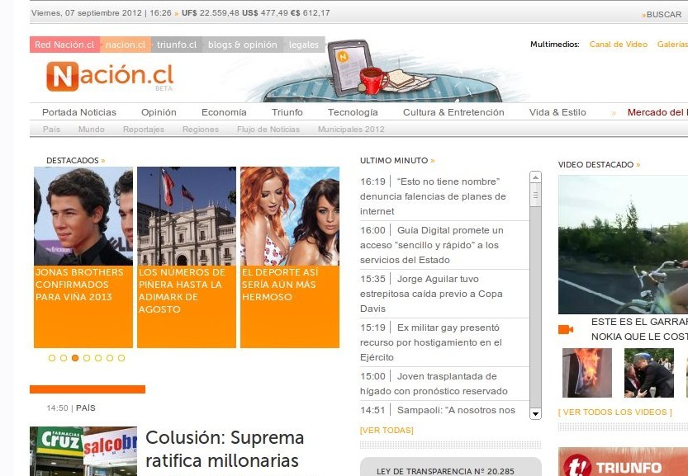
Task: Open El deporte así sería card
Action: 290,257
